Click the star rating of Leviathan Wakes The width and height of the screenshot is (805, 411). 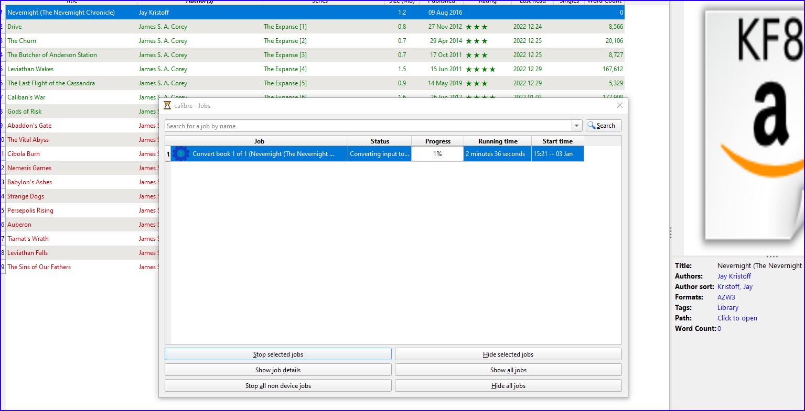point(480,69)
